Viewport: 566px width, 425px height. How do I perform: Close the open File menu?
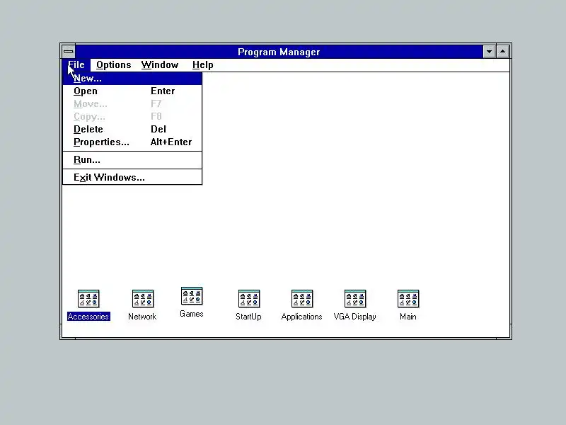click(x=76, y=65)
